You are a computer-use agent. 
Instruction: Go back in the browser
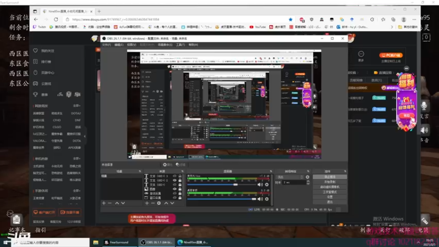[x=36, y=19]
